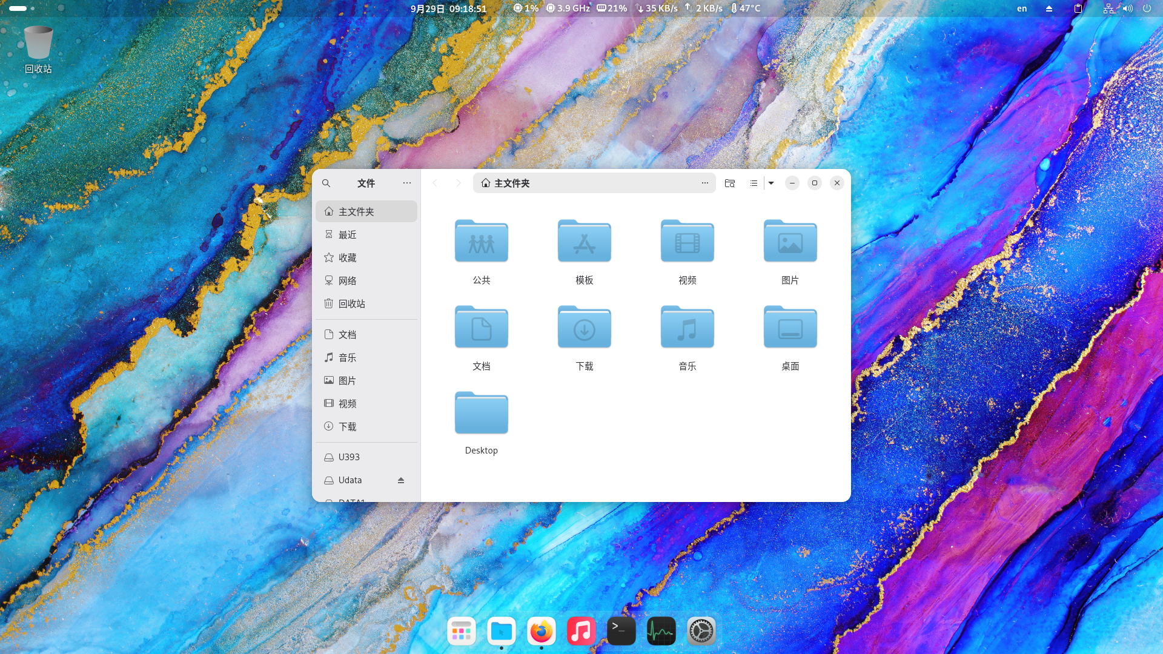
Task: Open the 图片 folder icon in grid
Action: tap(790, 241)
